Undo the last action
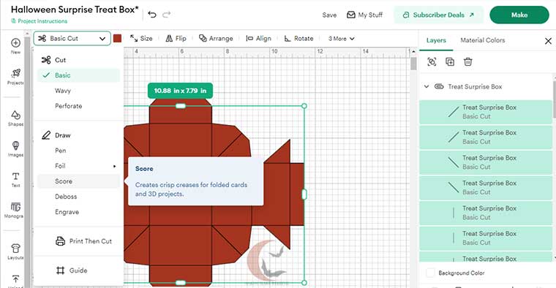 click(152, 15)
